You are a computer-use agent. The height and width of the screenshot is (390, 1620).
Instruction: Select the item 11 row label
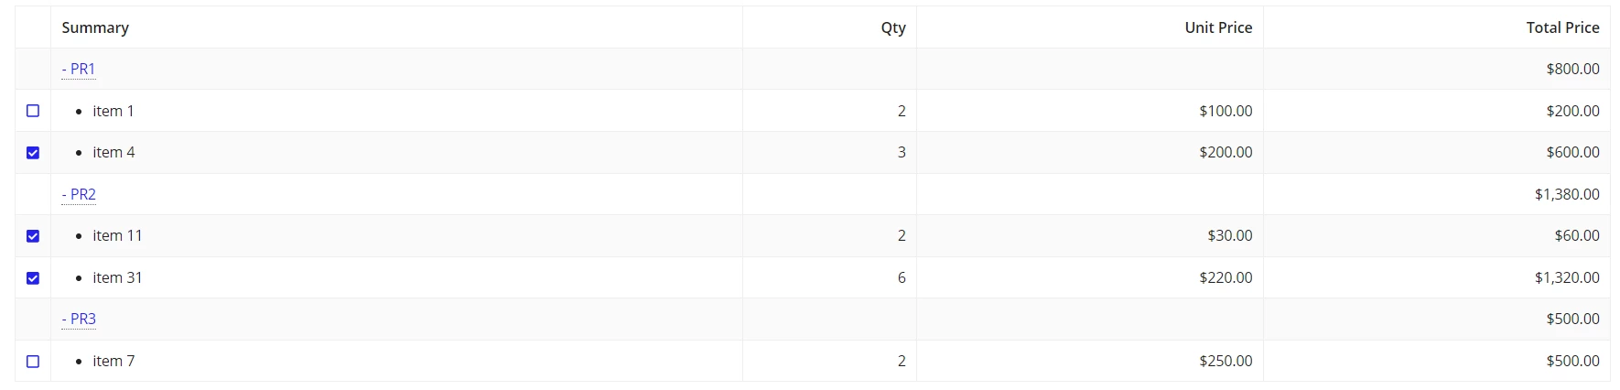(x=117, y=235)
